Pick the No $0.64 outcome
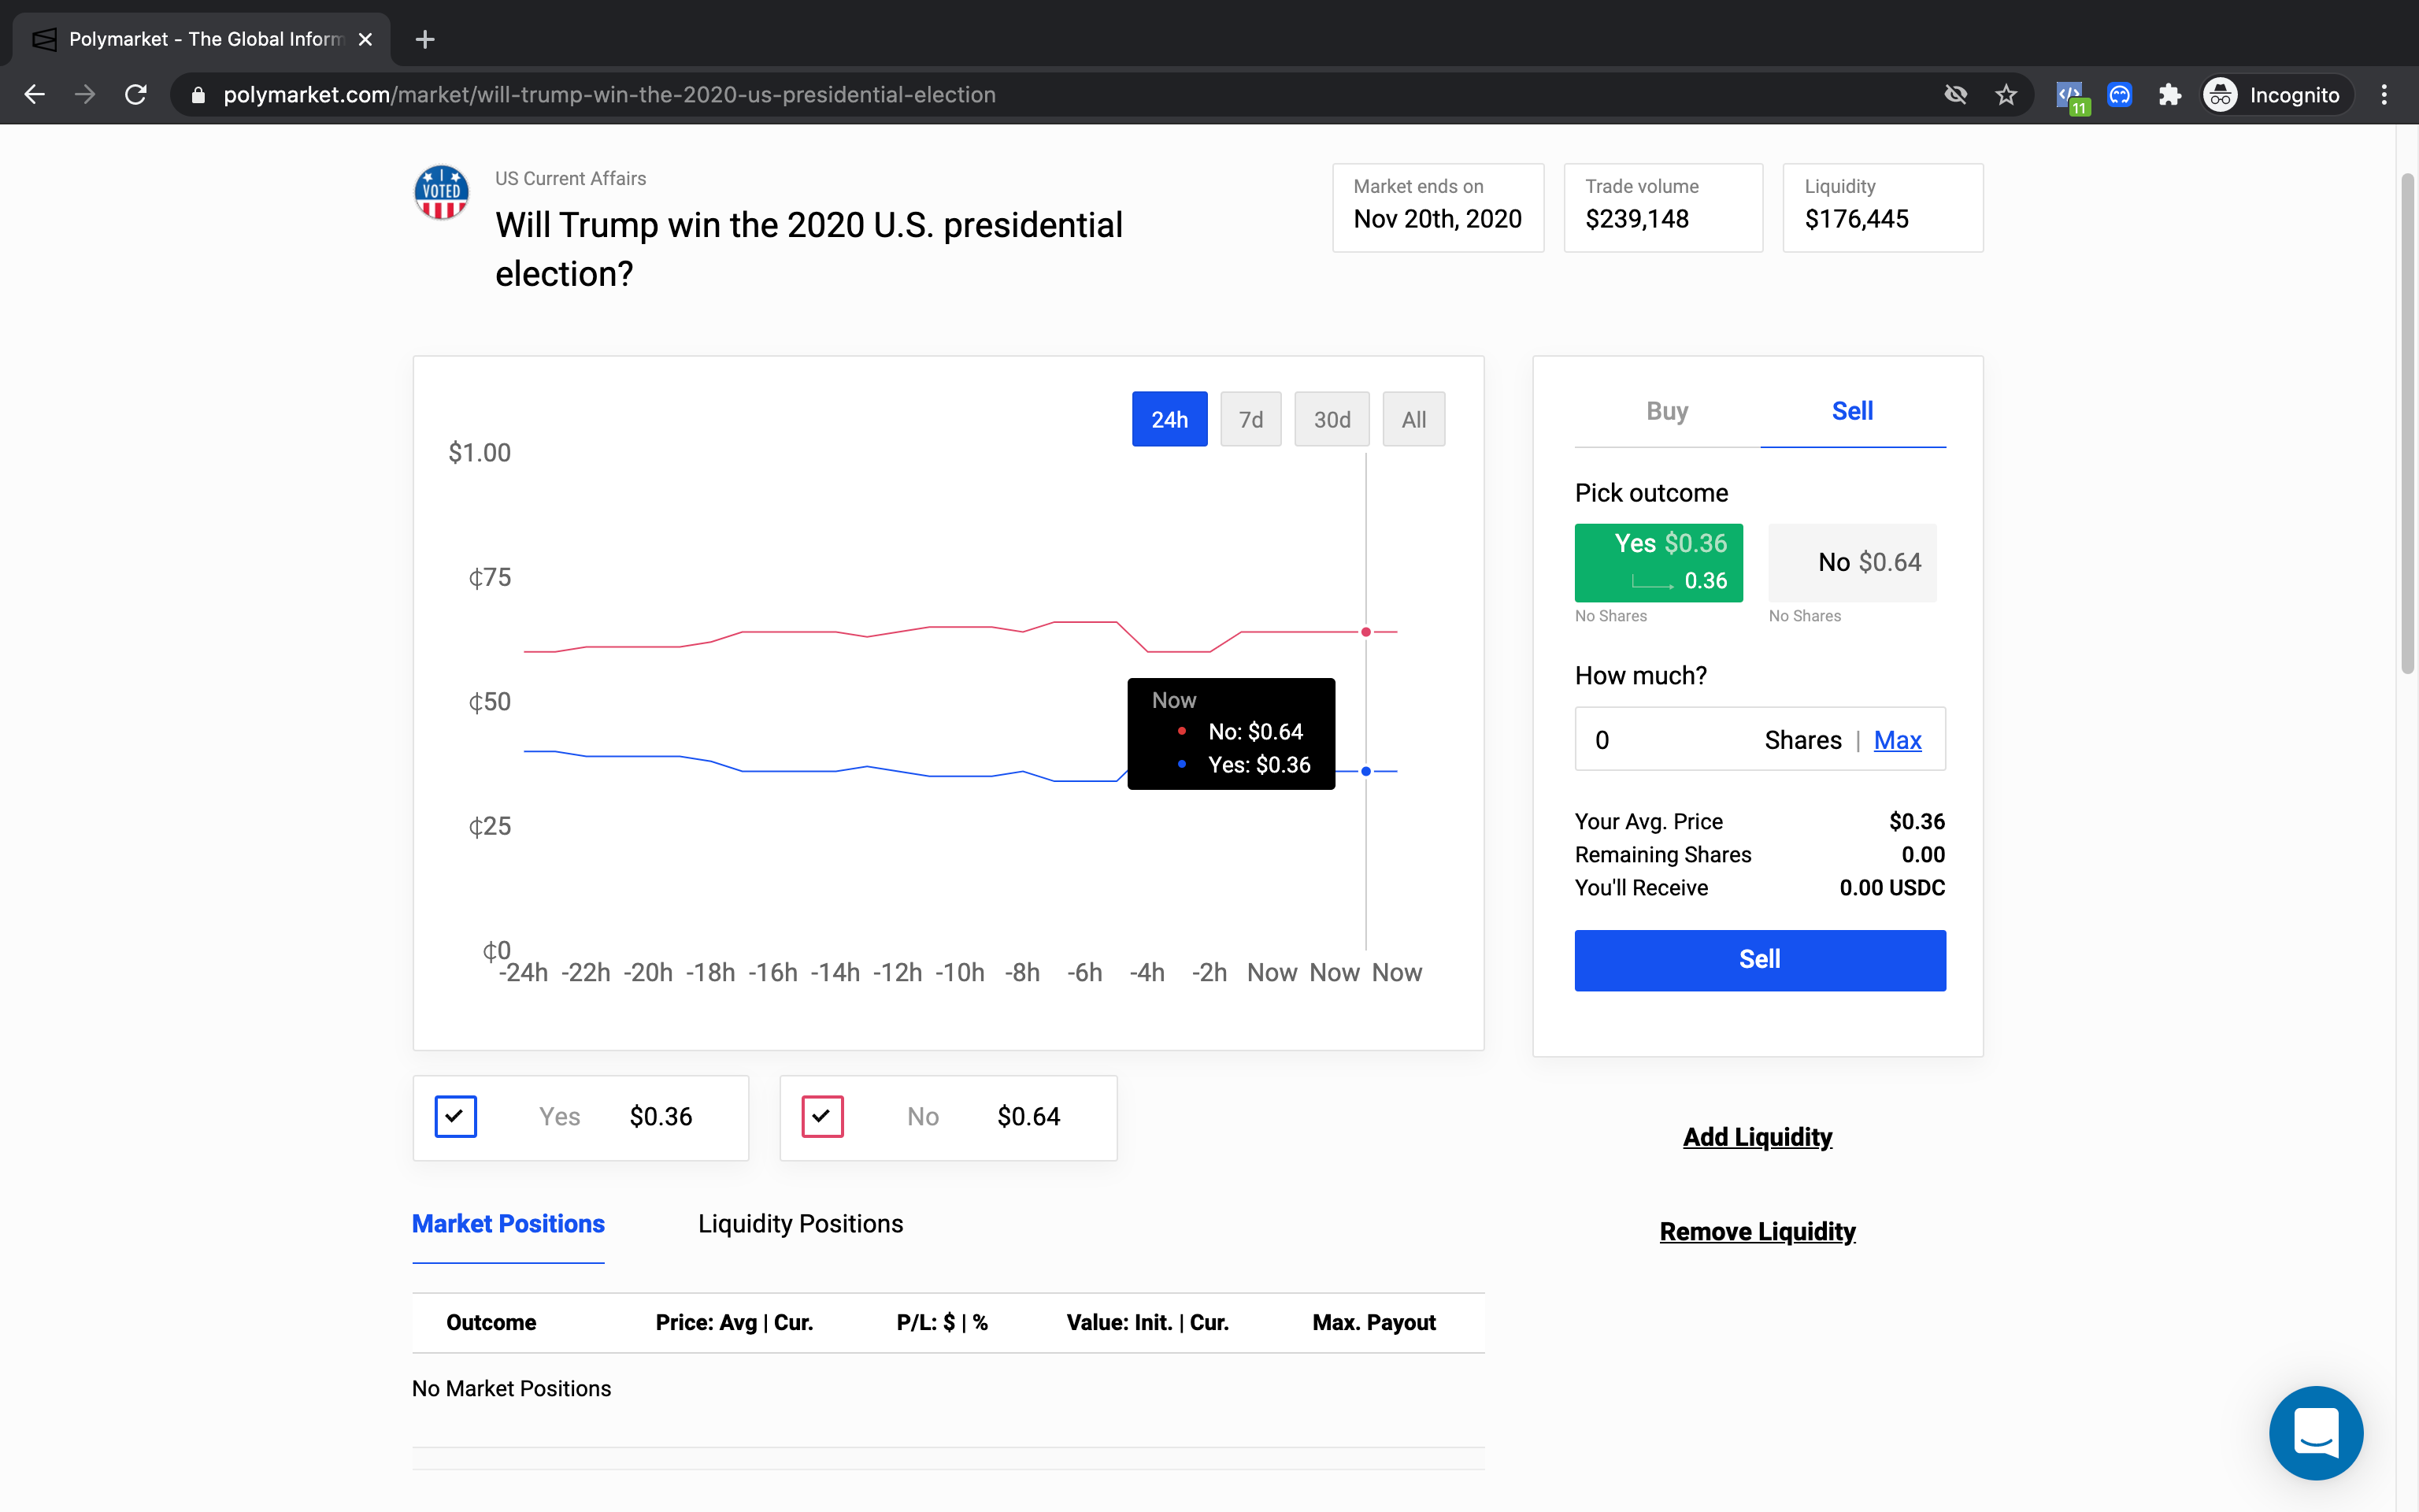Screen dimensions: 2419x1512 (1852, 562)
